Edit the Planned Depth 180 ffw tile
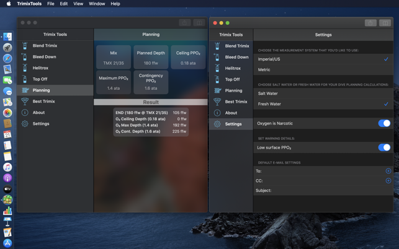Image resolution: width=399 pixels, height=249 pixels. pyautogui.click(x=151, y=58)
